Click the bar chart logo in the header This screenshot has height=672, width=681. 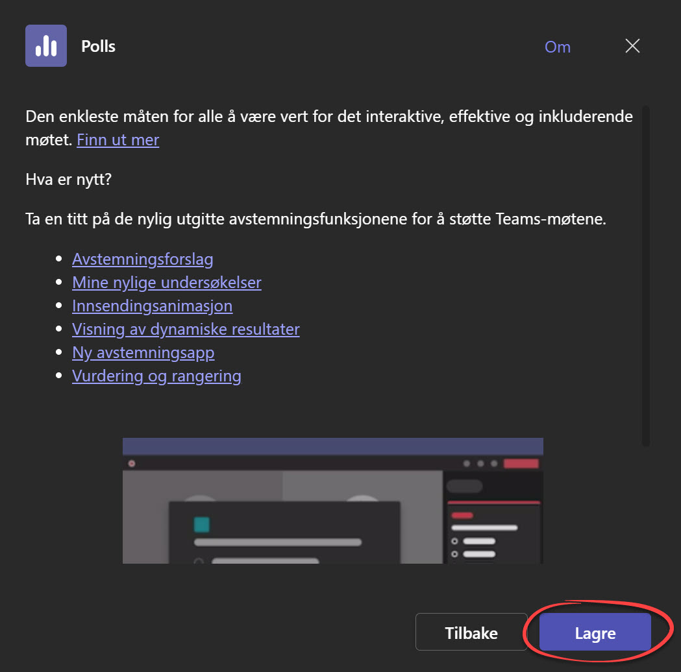pyautogui.click(x=45, y=45)
